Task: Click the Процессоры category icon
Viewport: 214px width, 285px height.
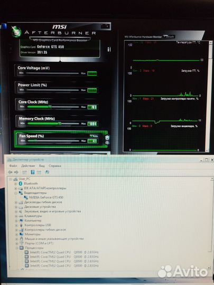Action: point(22,248)
